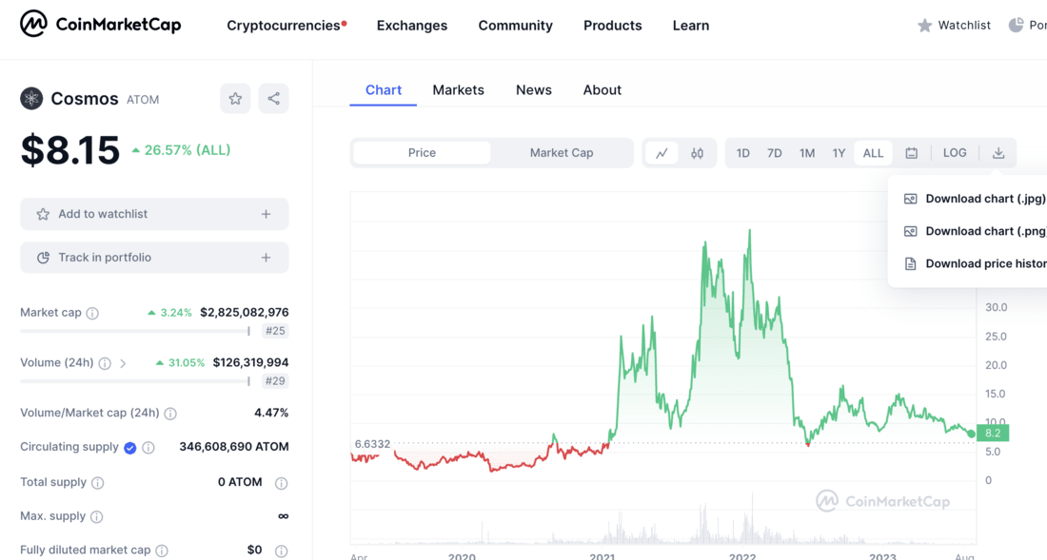Viewport: 1047px width, 560px height.
Task: Click the Market cap rank progress bar
Action: 135,331
